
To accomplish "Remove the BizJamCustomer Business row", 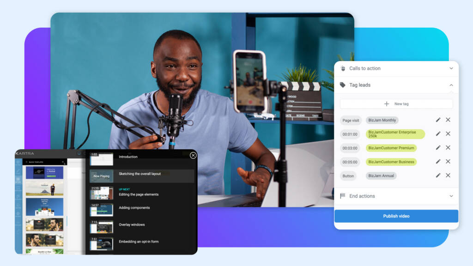I will (x=448, y=161).
